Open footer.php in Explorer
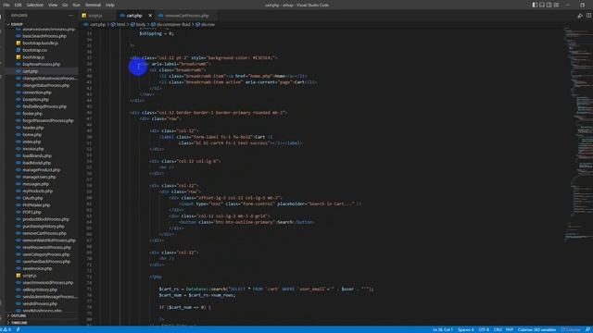The width and height of the screenshot is (593, 333). [x=32, y=113]
